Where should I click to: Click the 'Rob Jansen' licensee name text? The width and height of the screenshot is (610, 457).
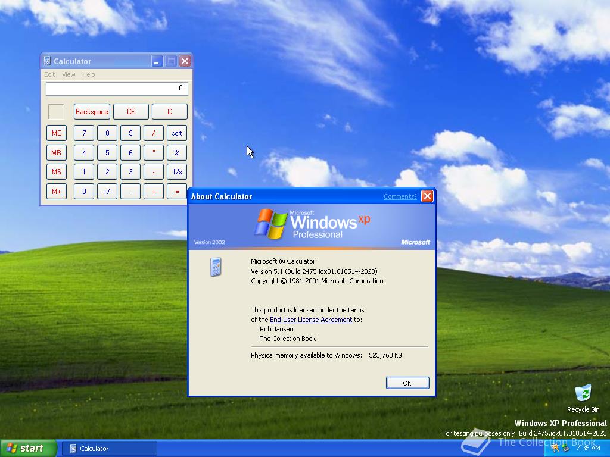[x=276, y=329]
